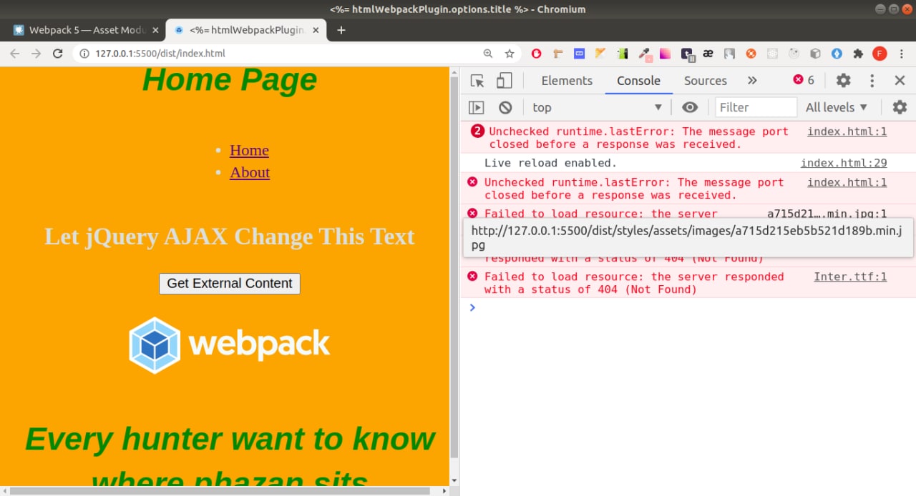Open the eyedropper color picker extension
Viewport: 916px width, 496px height.
pos(644,54)
